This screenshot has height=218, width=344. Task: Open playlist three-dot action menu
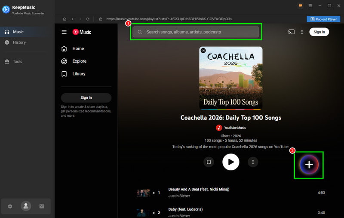[x=253, y=162]
